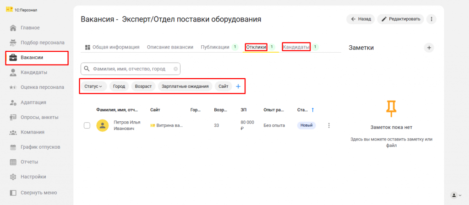Click the Сайт column header in the table
This screenshot has height=205, width=469.
155,110
